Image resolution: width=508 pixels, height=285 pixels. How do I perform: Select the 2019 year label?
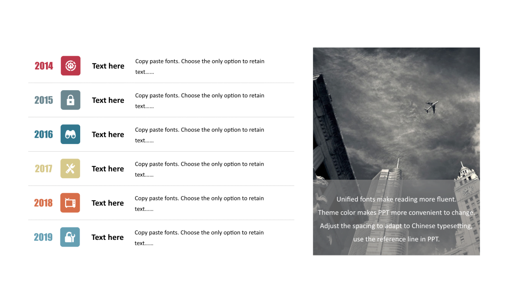pos(43,237)
